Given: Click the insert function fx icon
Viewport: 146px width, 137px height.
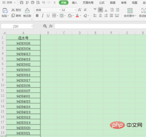Looking at the screenshot, I should [51, 26].
